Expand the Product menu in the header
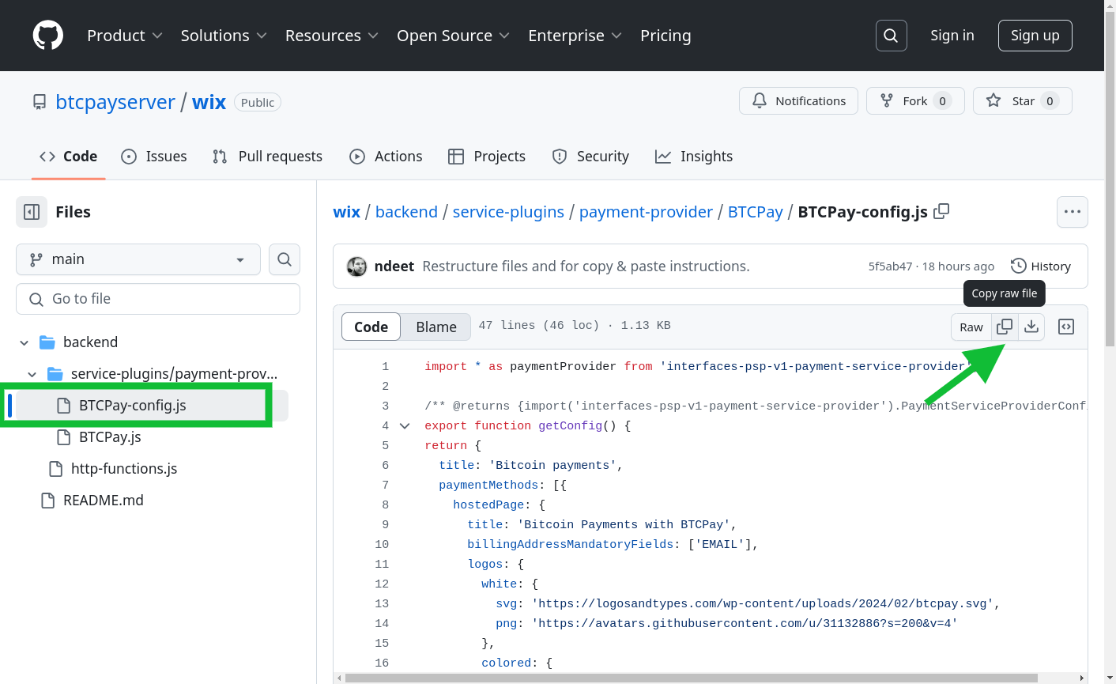Image resolution: width=1116 pixels, height=684 pixels. click(124, 36)
